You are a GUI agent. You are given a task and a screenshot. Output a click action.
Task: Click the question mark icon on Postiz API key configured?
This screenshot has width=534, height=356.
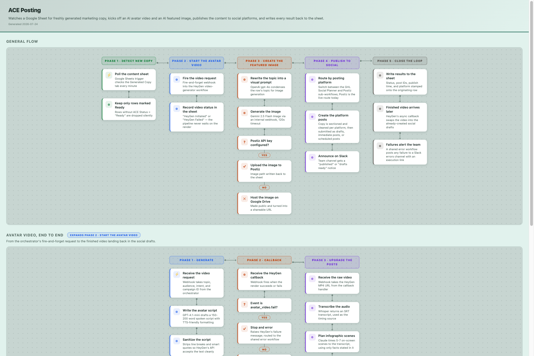tap(244, 142)
